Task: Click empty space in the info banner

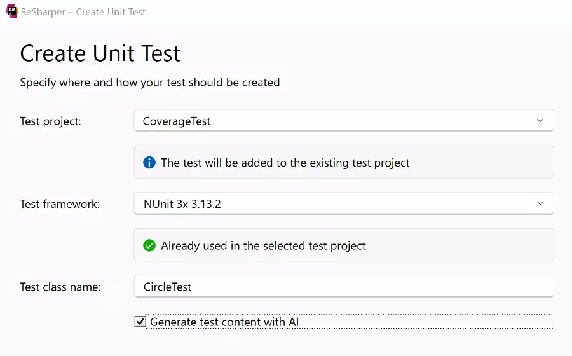Action: pyautogui.click(x=483, y=163)
